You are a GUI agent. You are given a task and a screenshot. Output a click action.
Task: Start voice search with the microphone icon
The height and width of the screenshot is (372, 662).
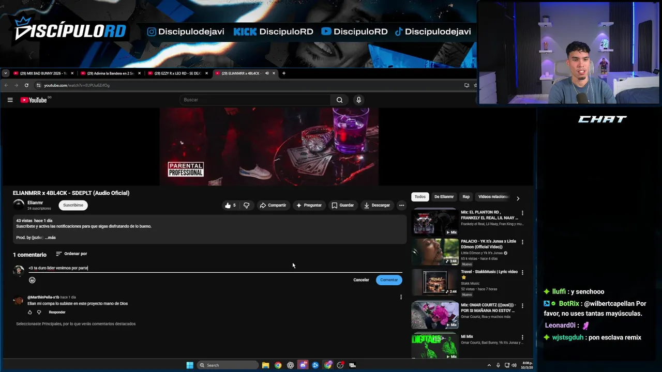click(x=358, y=100)
